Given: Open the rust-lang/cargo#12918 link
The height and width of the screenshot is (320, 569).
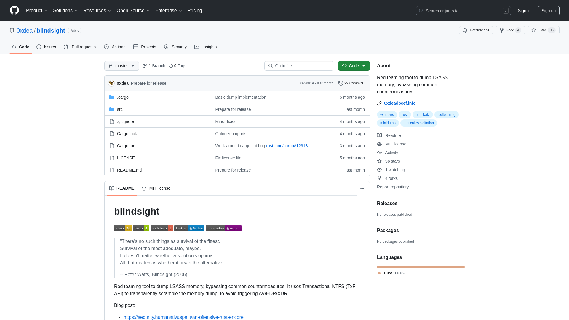Looking at the screenshot, I should tap(287, 145).
